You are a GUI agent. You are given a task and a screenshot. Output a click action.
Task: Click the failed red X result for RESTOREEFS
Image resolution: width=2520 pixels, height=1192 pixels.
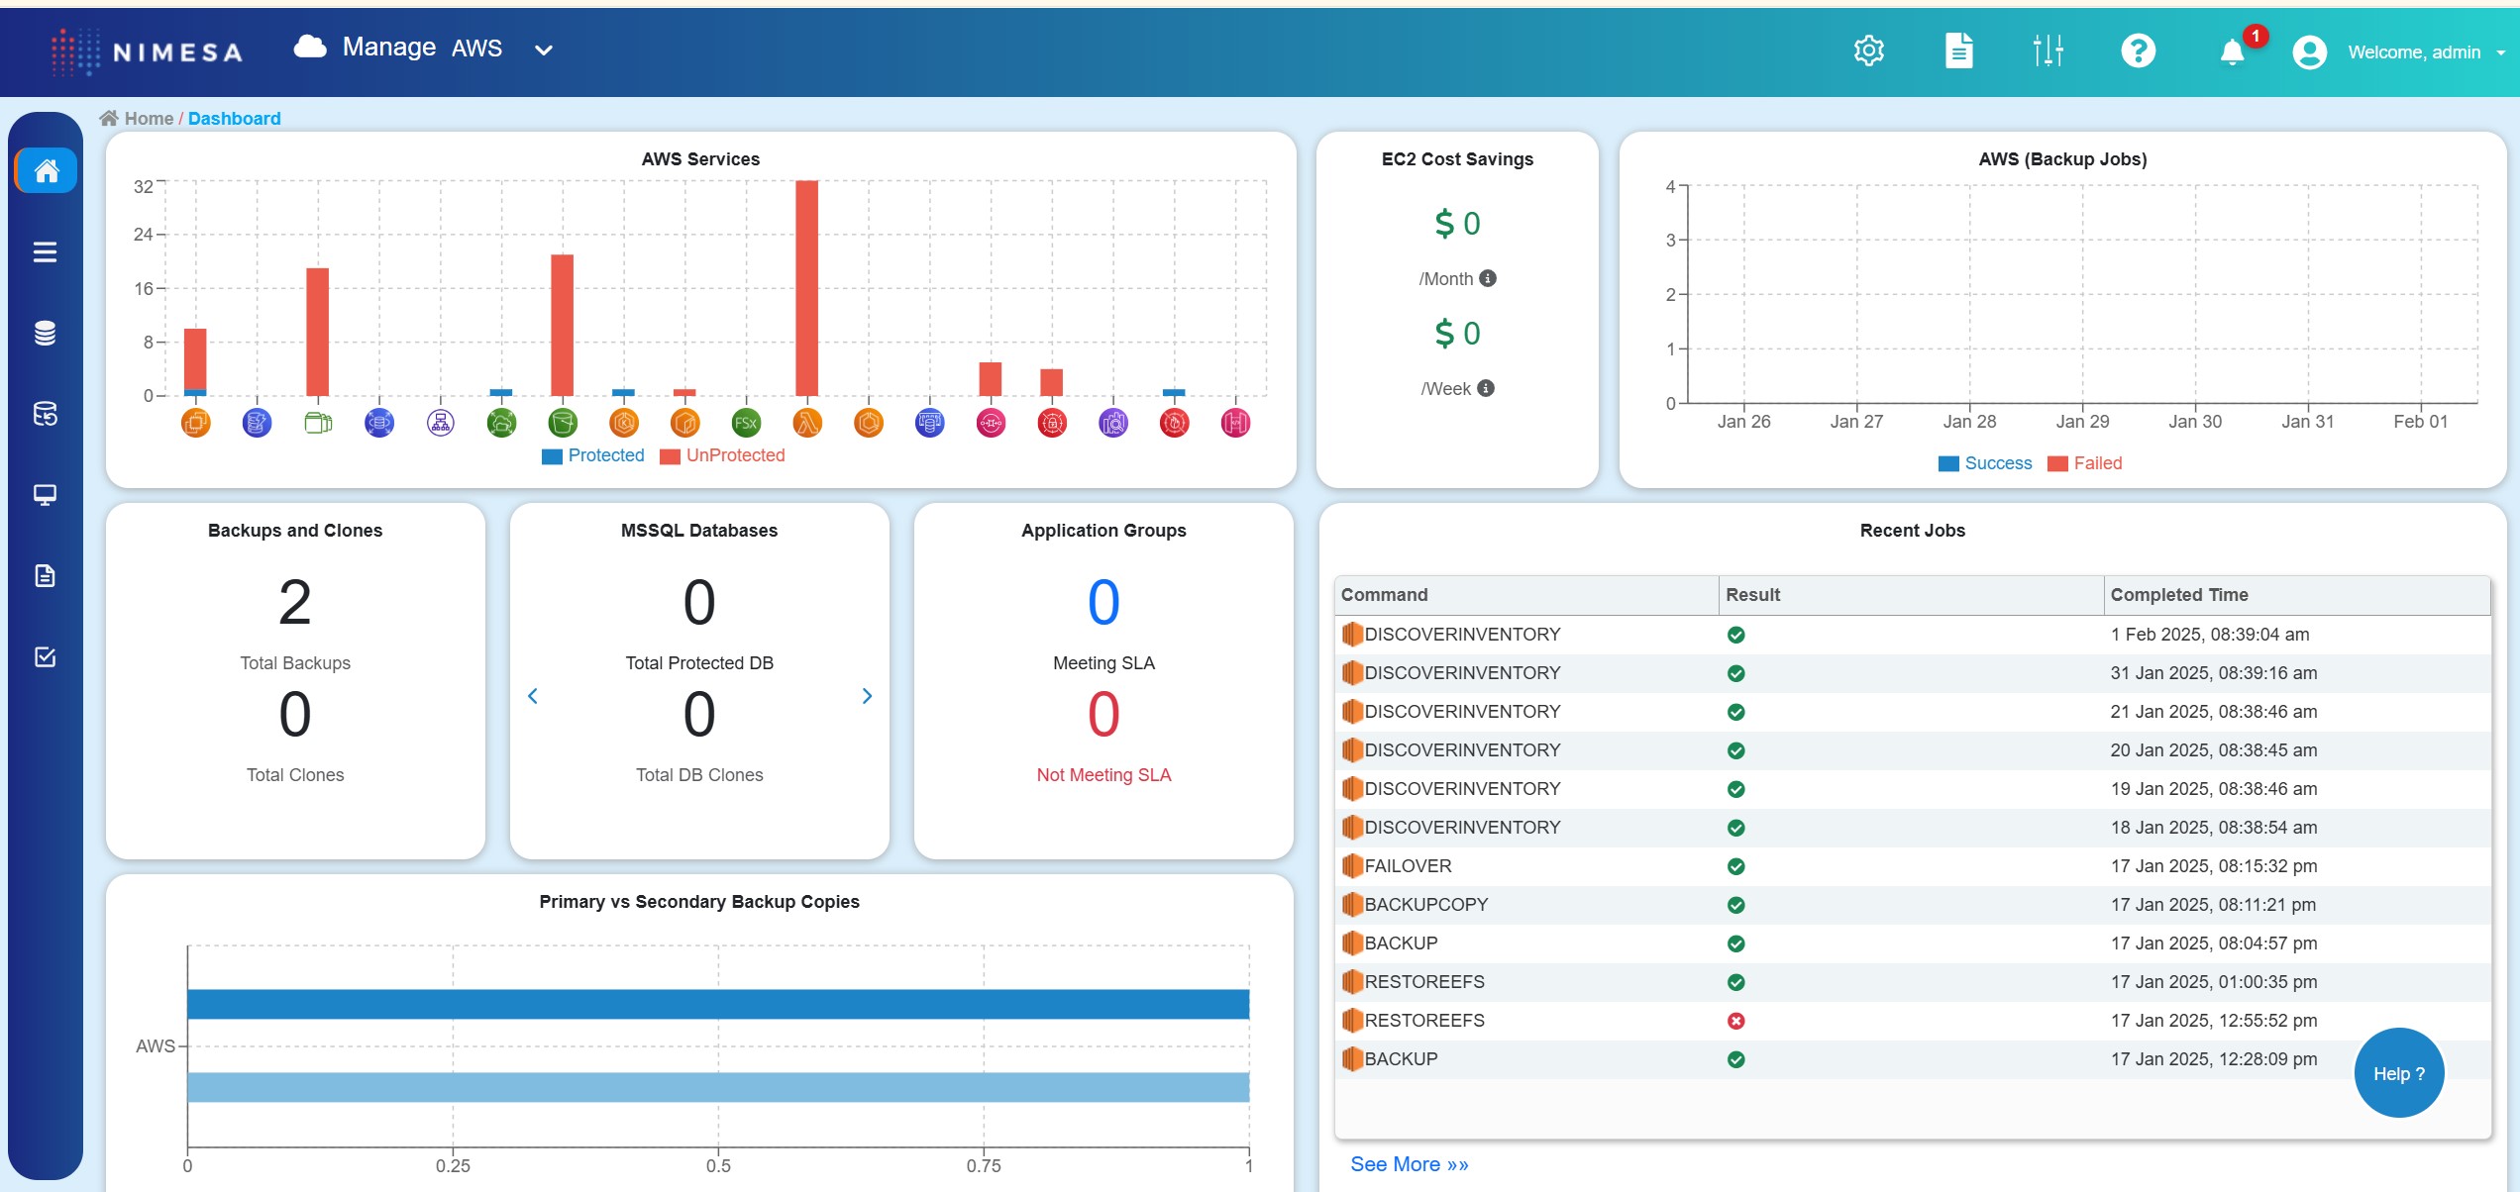(x=1735, y=1021)
